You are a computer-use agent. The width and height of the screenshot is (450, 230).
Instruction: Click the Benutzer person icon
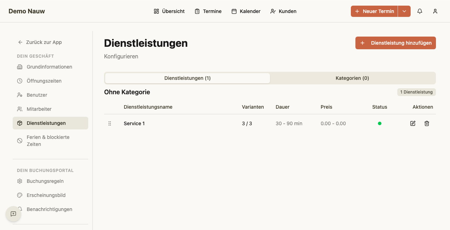(x=20, y=95)
